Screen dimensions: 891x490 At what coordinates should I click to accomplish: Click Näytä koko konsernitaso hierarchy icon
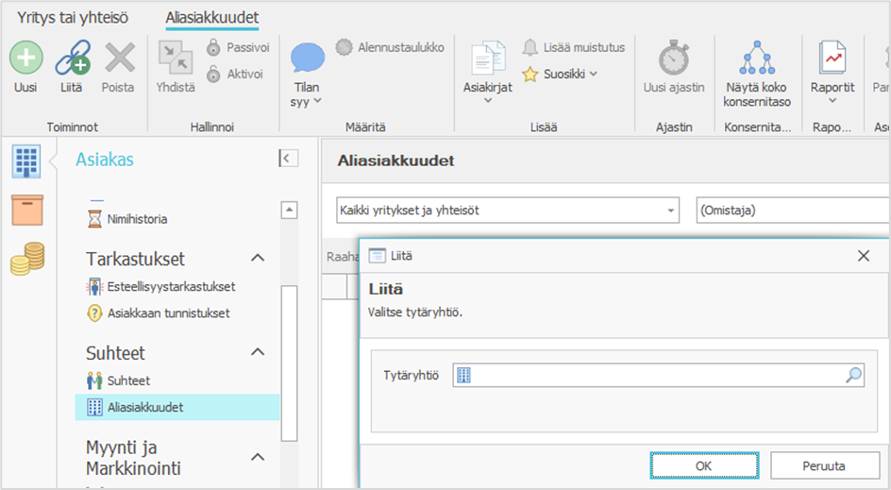pos(757,59)
